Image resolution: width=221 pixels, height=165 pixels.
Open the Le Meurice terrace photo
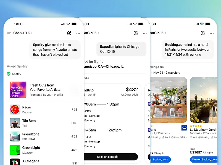[204, 100]
